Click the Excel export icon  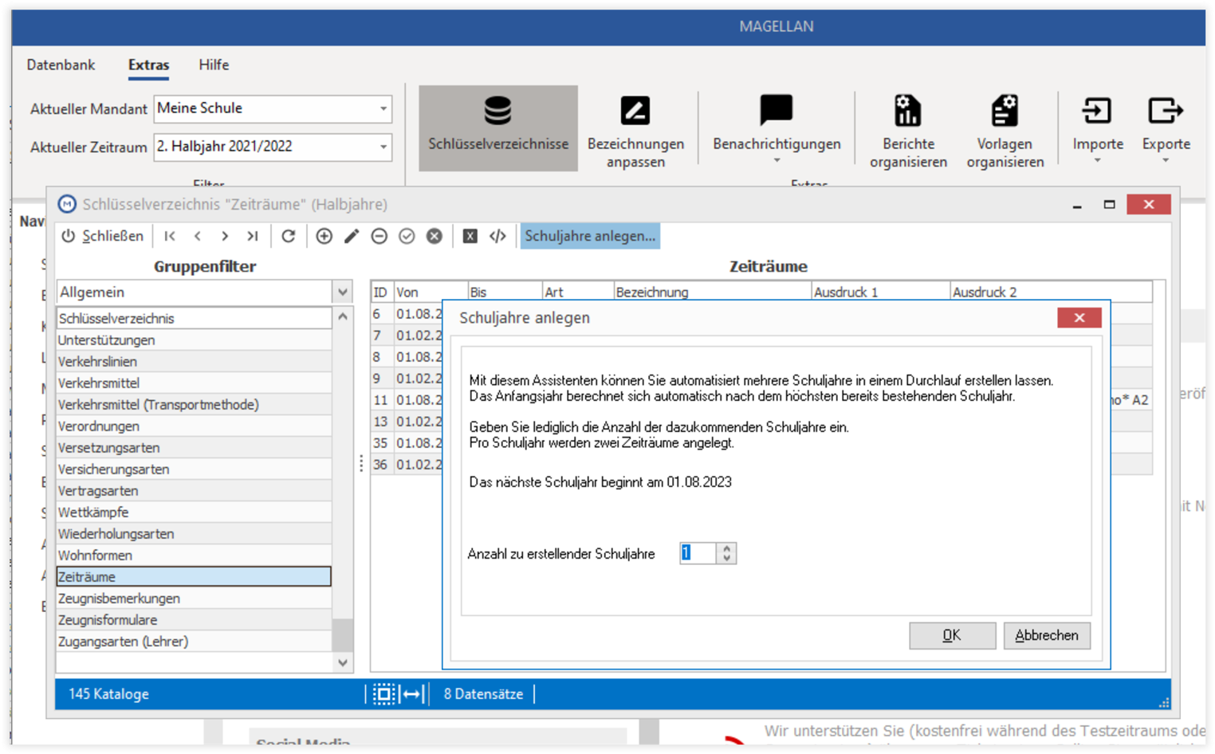[470, 236]
